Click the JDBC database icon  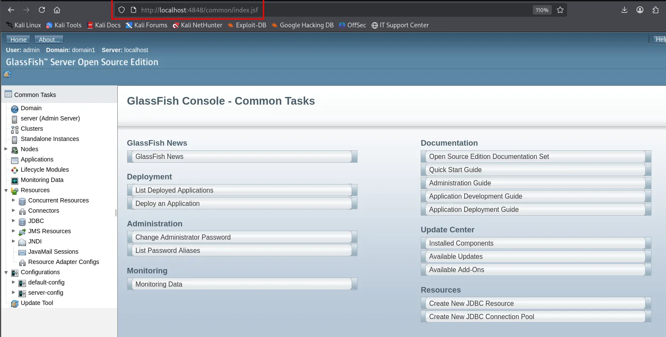click(x=22, y=221)
